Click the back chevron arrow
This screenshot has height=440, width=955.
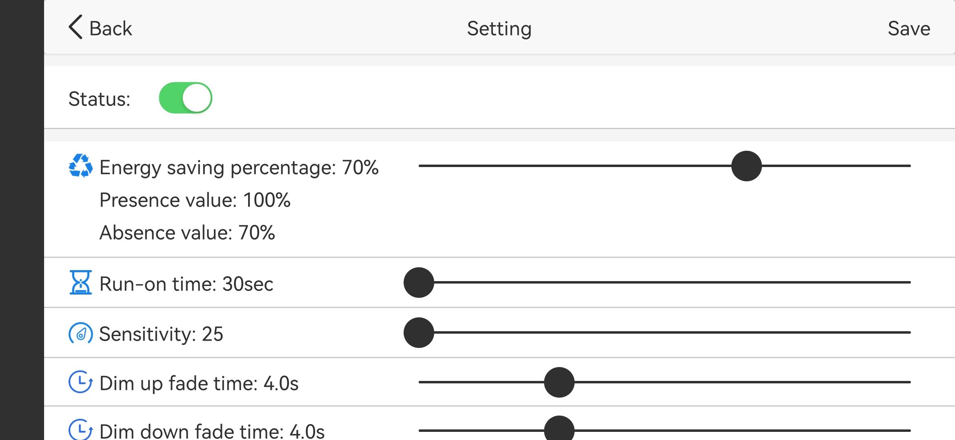pyautogui.click(x=76, y=27)
